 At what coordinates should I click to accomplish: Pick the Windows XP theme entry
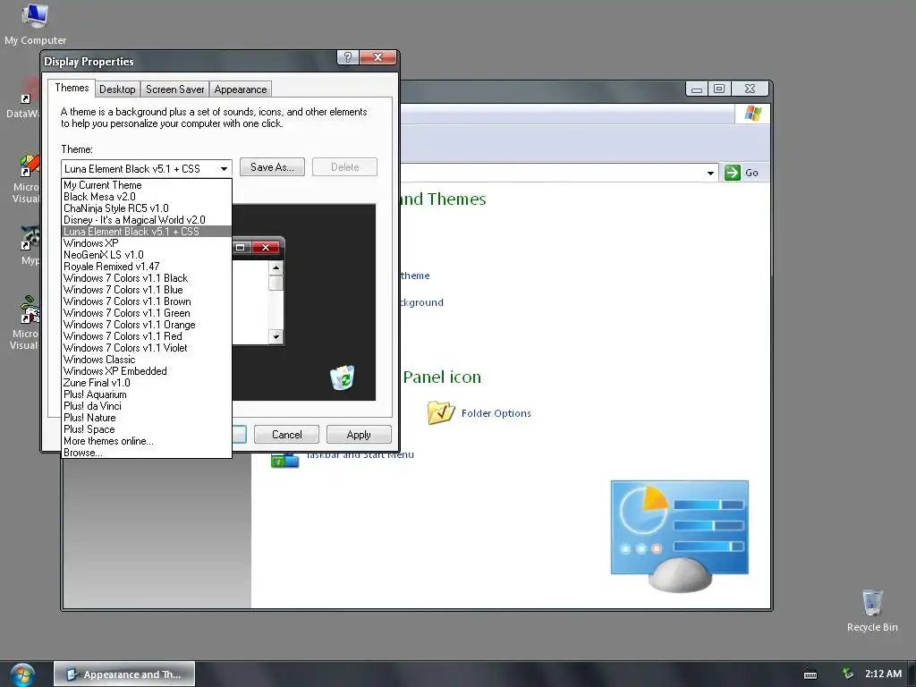[x=147, y=243]
